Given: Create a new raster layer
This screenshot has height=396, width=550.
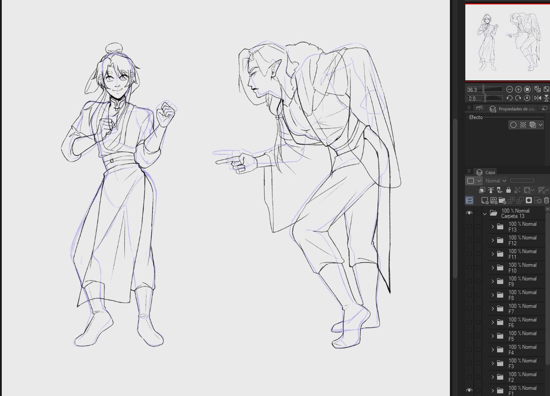Looking at the screenshot, I should point(485,200).
